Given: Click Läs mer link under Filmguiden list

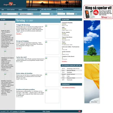Looking at the screenshot, I should [64, 61].
